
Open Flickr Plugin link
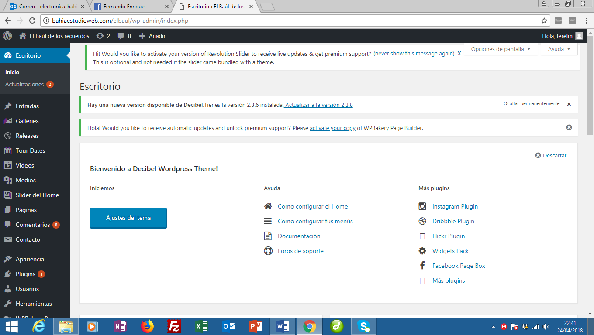point(449,236)
